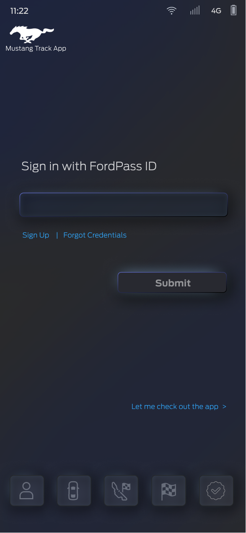Click the cellular signal bars icon
This screenshot has height=533, width=246.
click(x=195, y=11)
